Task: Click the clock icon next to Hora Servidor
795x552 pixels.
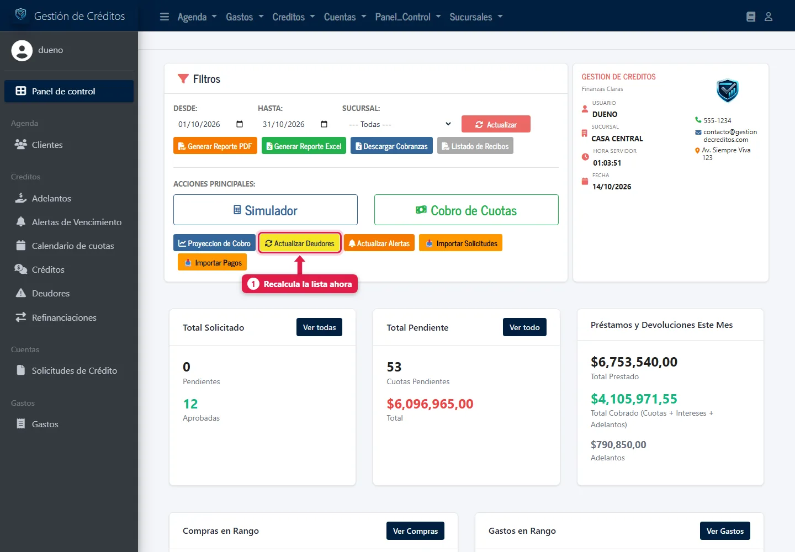Action: pos(585,157)
